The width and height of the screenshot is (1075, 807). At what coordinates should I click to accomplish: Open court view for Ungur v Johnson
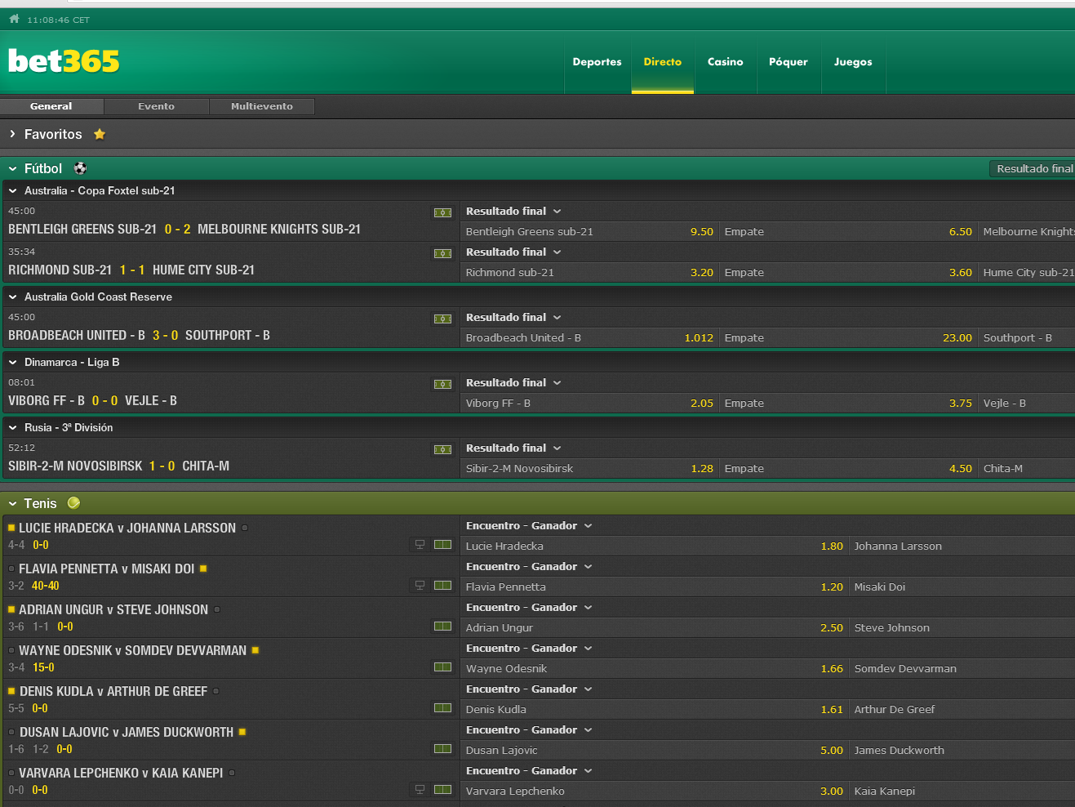[442, 626]
